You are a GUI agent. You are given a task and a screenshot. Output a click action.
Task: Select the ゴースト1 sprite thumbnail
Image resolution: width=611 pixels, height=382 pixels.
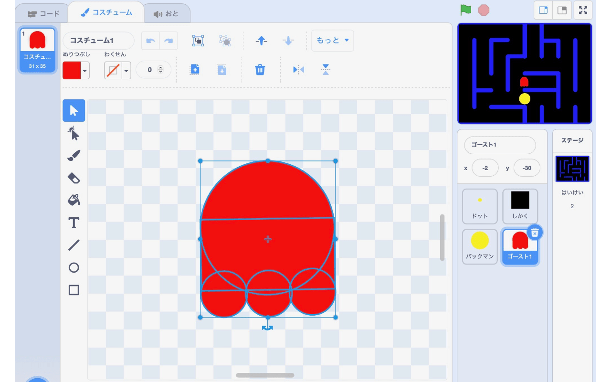click(x=520, y=246)
